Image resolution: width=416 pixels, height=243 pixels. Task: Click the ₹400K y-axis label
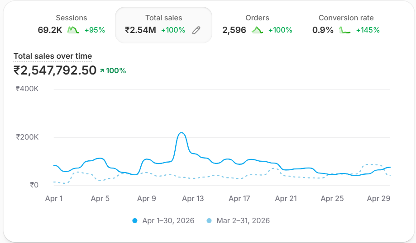(27, 89)
